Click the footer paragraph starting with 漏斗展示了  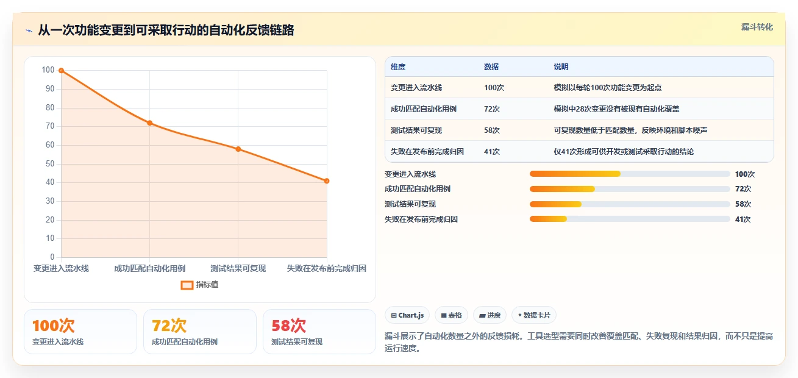tap(579, 343)
